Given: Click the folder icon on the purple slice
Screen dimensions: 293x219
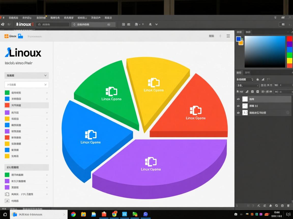Looking at the screenshot, I should [x=151, y=162].
